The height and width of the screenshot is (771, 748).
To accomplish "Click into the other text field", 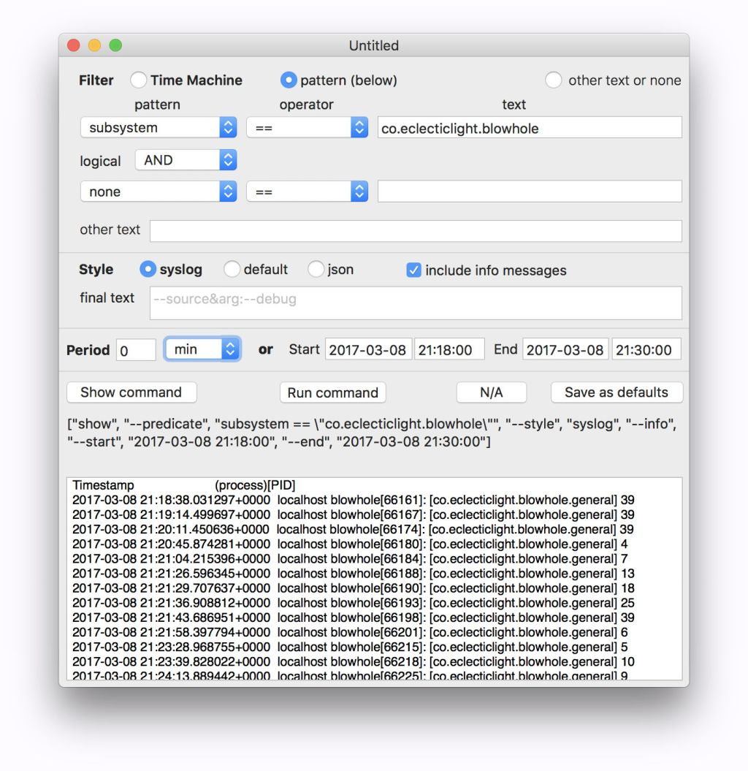I will point(416,231).
